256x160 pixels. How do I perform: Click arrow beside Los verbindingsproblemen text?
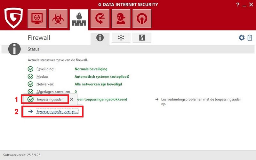[157, 99]
